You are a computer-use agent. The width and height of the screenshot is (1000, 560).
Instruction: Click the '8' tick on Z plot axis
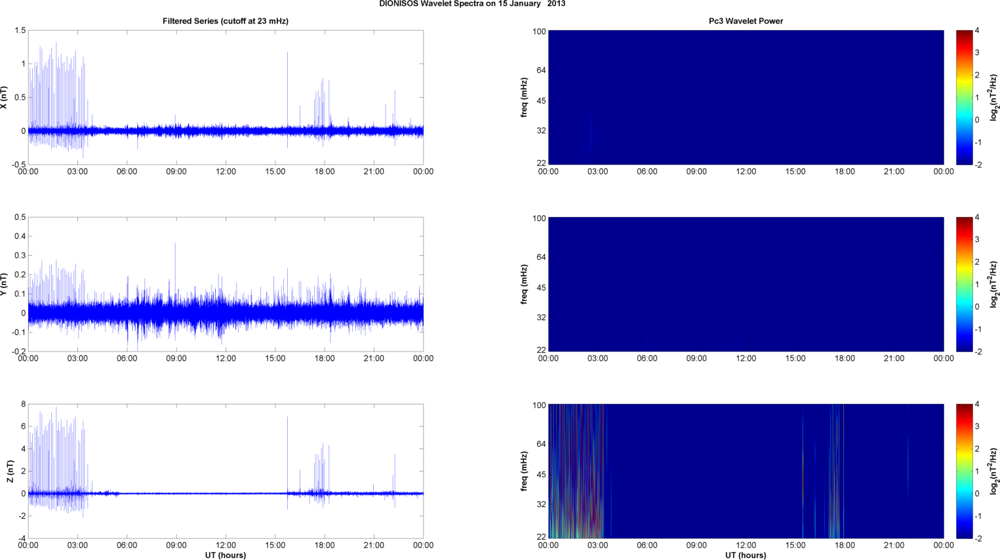24,405
